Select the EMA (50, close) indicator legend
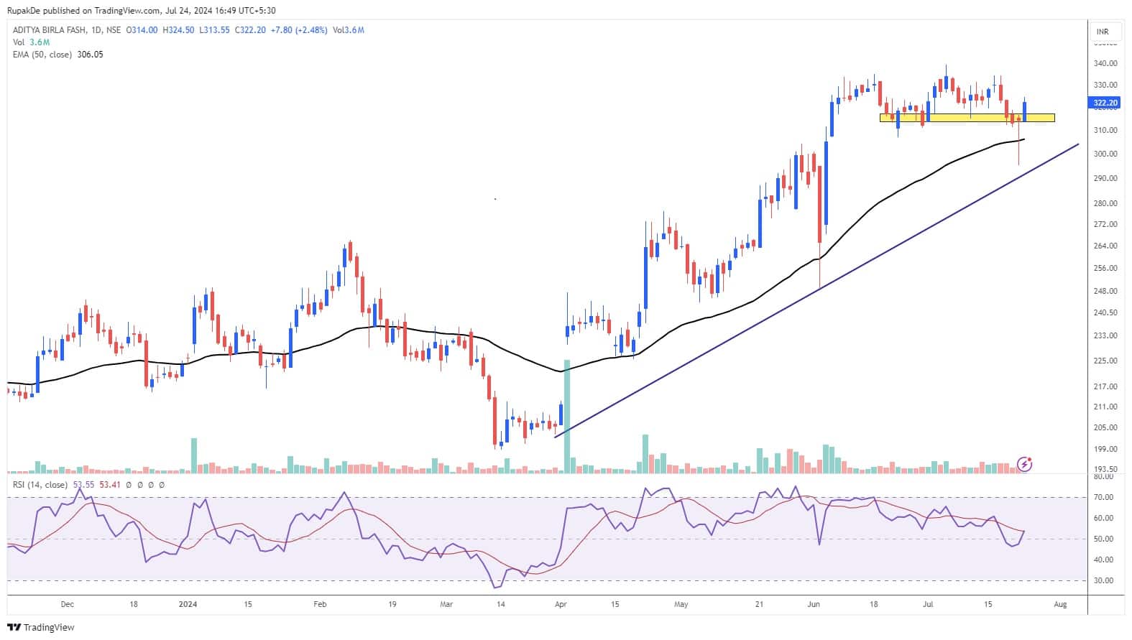 click(42, 55)
